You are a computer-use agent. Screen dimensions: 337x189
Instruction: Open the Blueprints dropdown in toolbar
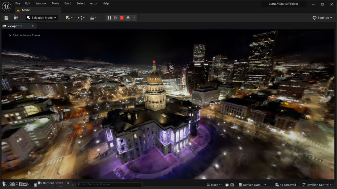81,18
